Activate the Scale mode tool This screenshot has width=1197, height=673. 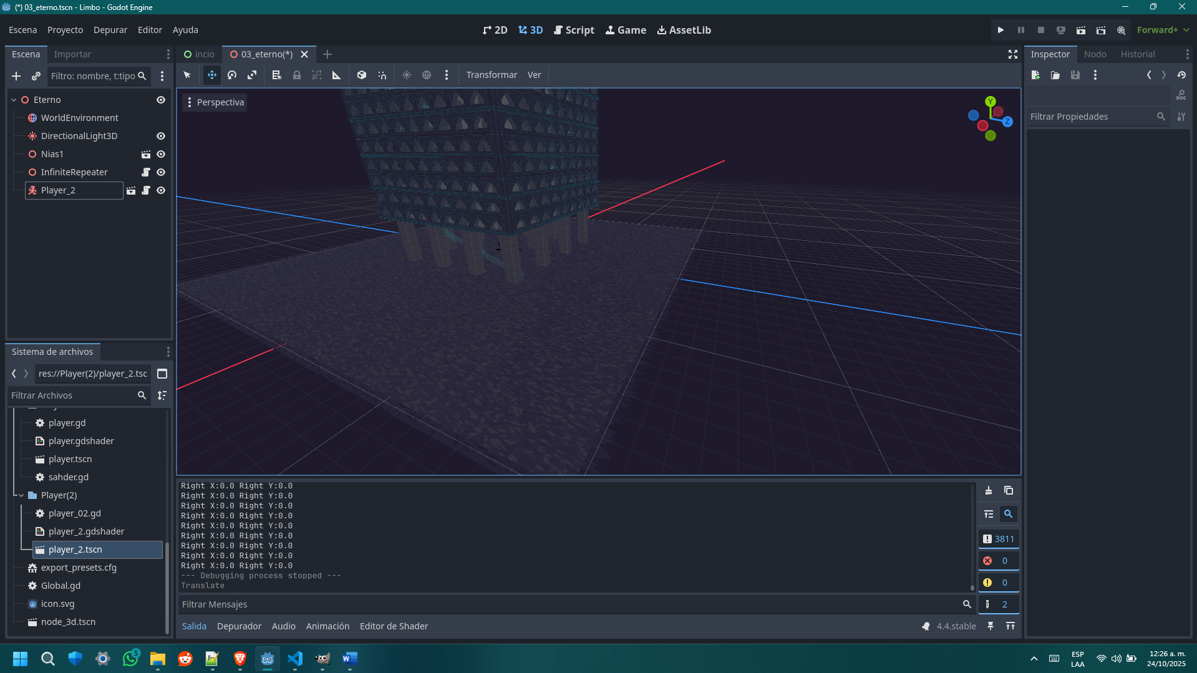click(x=252, y=75)
